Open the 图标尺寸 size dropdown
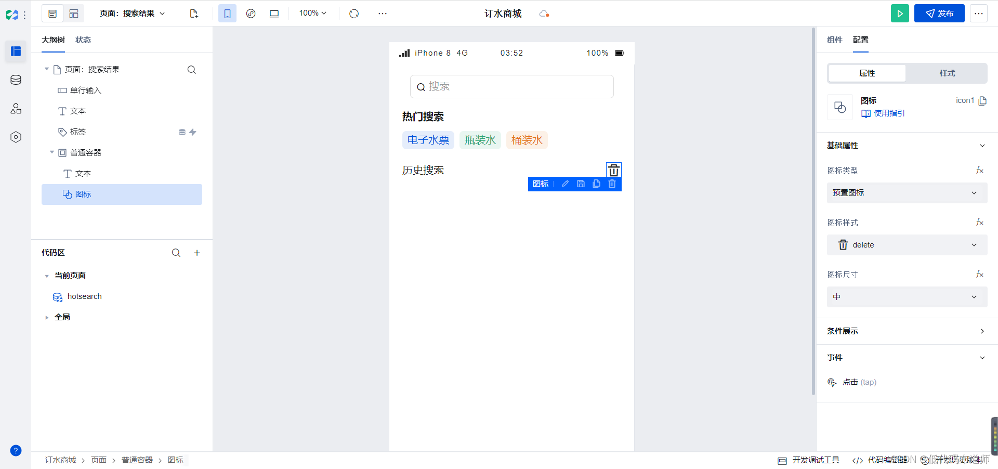998x469 pixels. click(907, 297)
